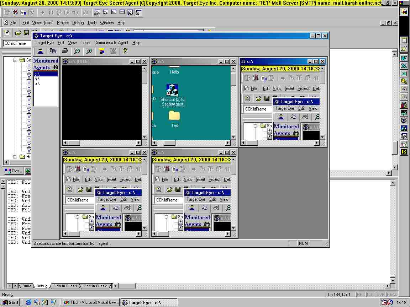This screenshot has width=410, height=307.
Task: Select agent c:\ in Monitored Agents list
Action: point(46,74)
